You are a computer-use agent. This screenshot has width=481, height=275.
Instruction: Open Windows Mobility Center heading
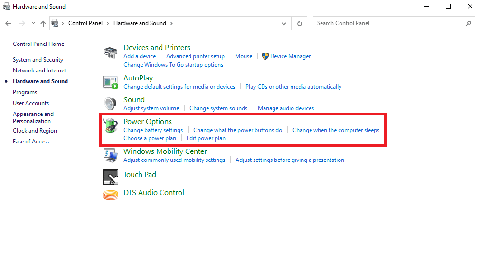[165, 151]
